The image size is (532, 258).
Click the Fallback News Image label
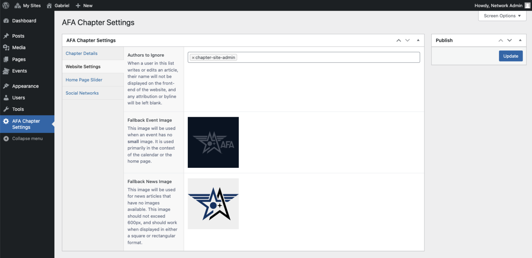(x=150, y=182)
